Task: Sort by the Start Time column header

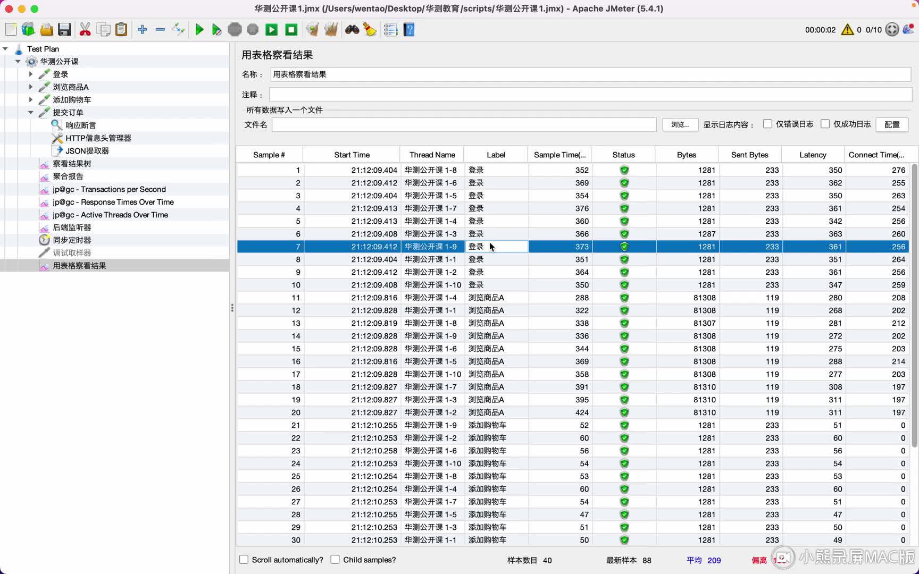Action: tap(352, 155)
